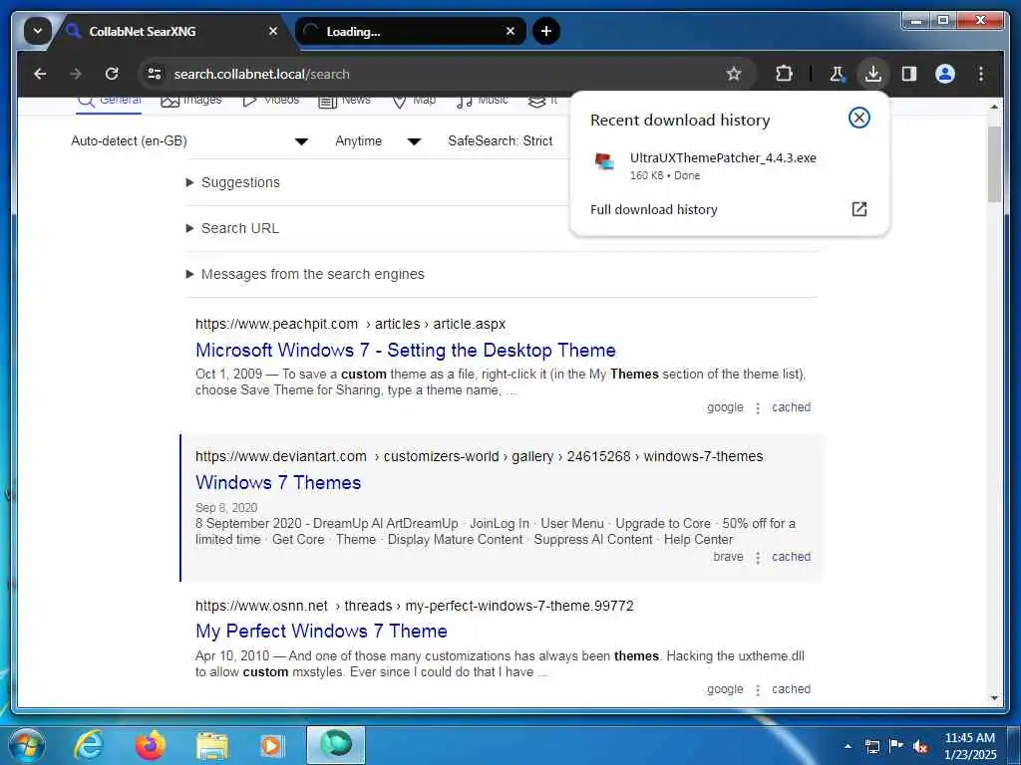This screenshot has height=765, width=1021.
Task: Click the forward navigation arrow
Action: pyautogui.click(x=76, y=74)
